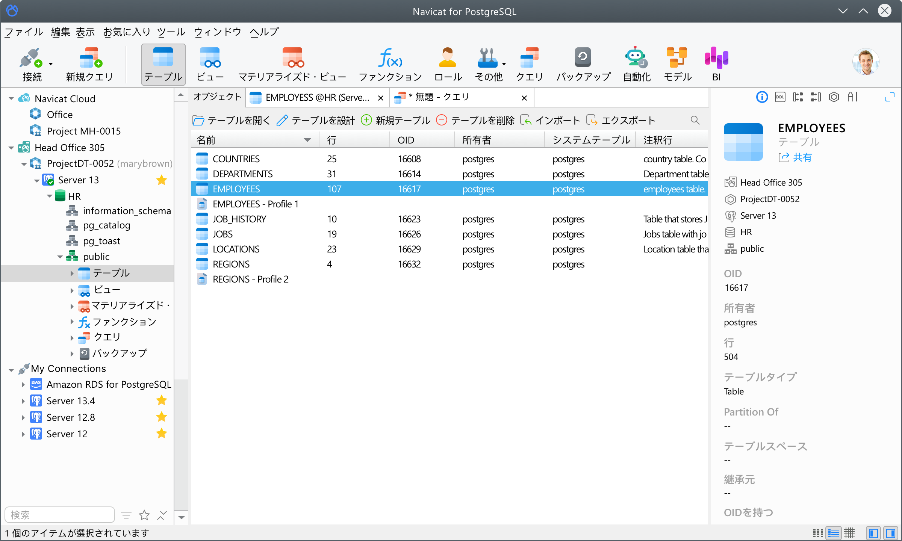Image resolution: width=902 pixels, height=541 pixels.
Task: Click the collapse-all icon below the tree
Action: (x=162, y=515)
